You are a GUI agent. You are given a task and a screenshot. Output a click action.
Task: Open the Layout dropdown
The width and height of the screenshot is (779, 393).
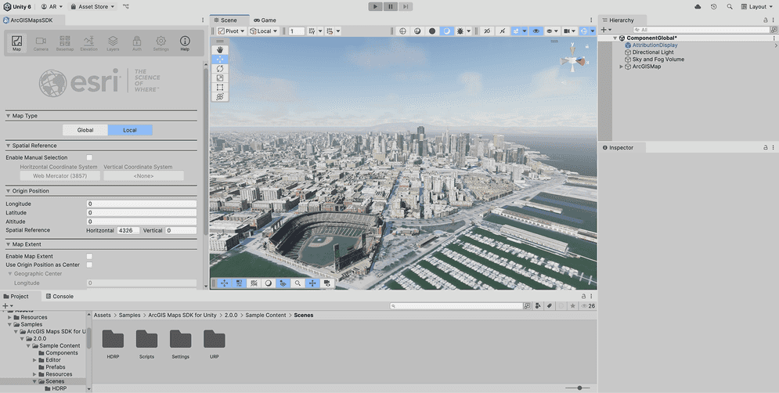[x=757, y=6]
